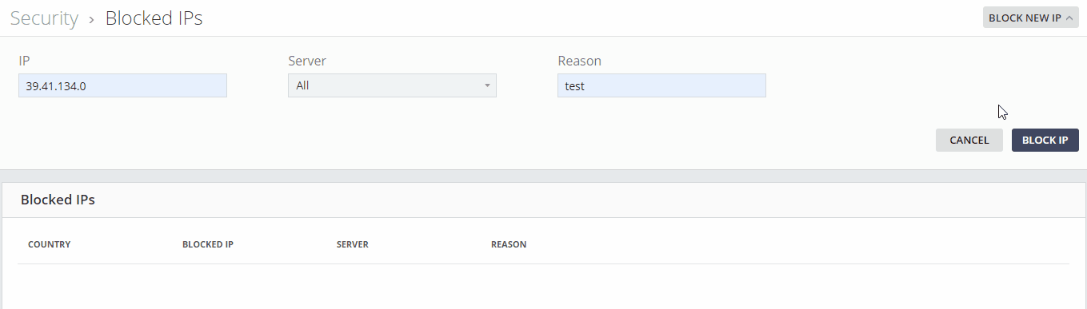Click the Reason field label
This screenshot has width=1087, height=309.
click(x=579, y=61)
